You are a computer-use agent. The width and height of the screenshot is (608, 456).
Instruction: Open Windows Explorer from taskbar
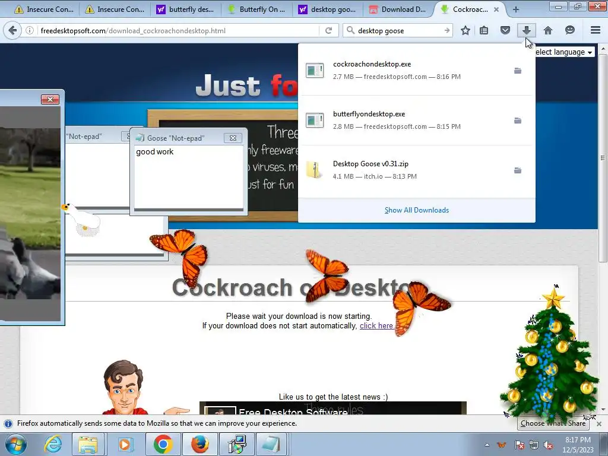[88, 444]
